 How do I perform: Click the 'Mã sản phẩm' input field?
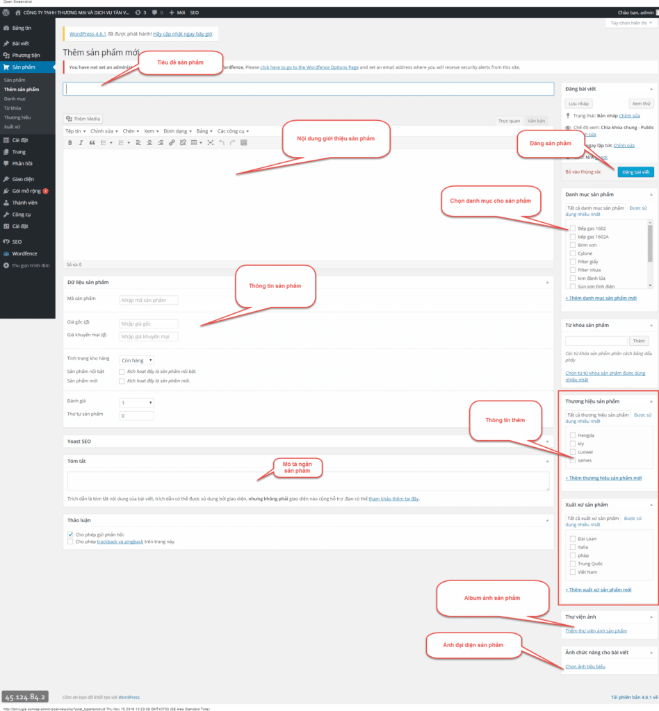pyautogui.click(x=149, y=300)
